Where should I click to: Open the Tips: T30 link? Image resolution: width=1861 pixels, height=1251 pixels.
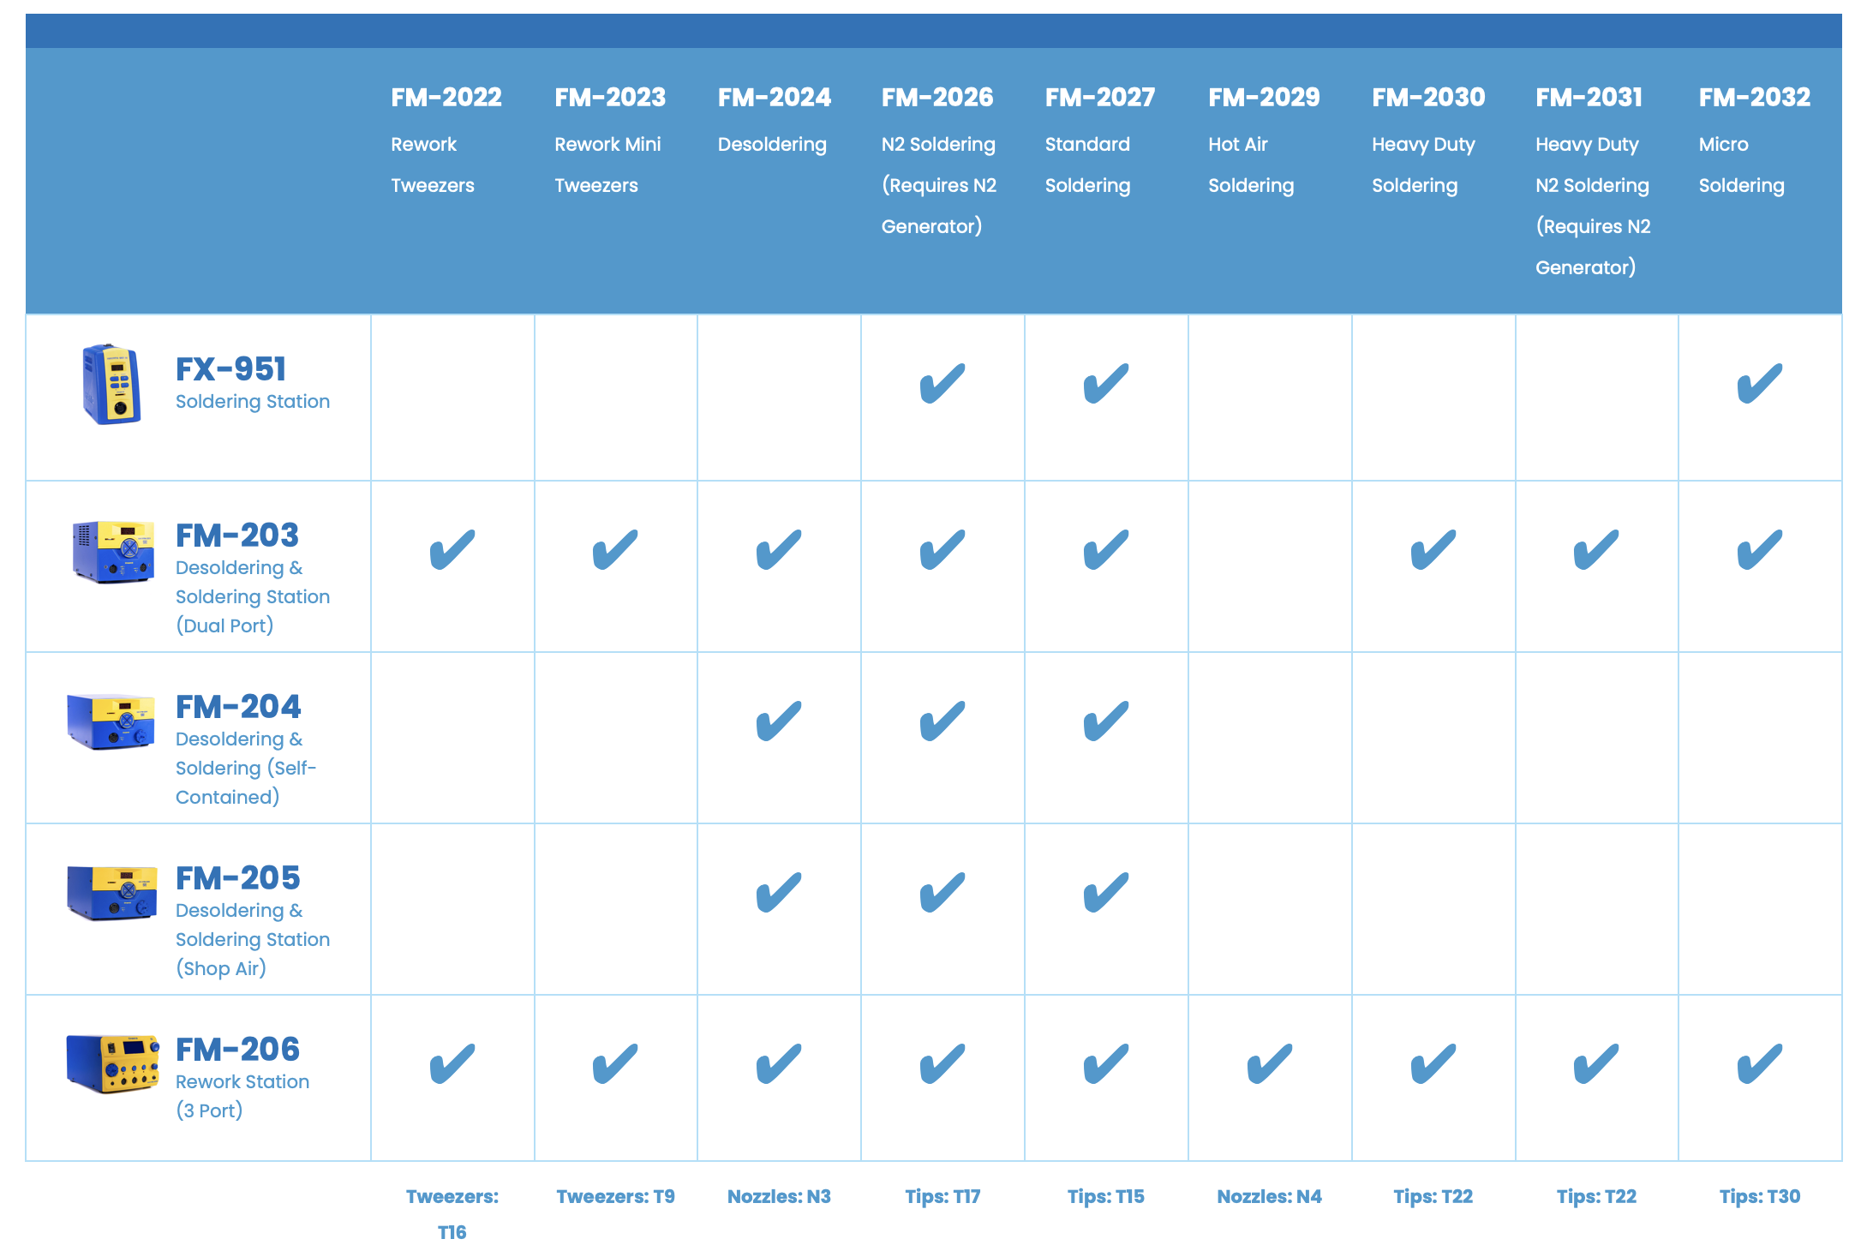click(x=1760, y=1196)
